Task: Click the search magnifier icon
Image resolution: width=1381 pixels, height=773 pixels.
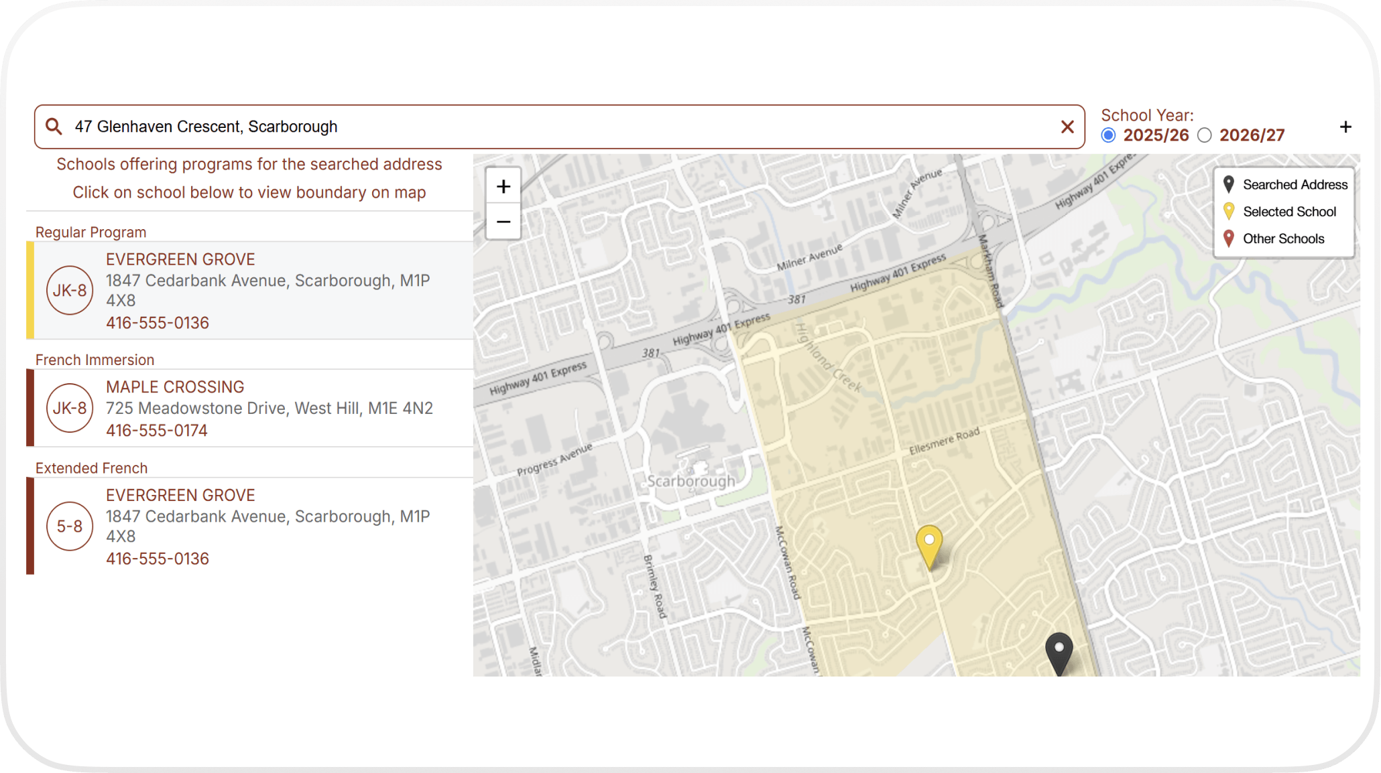Action: (54, 127)
